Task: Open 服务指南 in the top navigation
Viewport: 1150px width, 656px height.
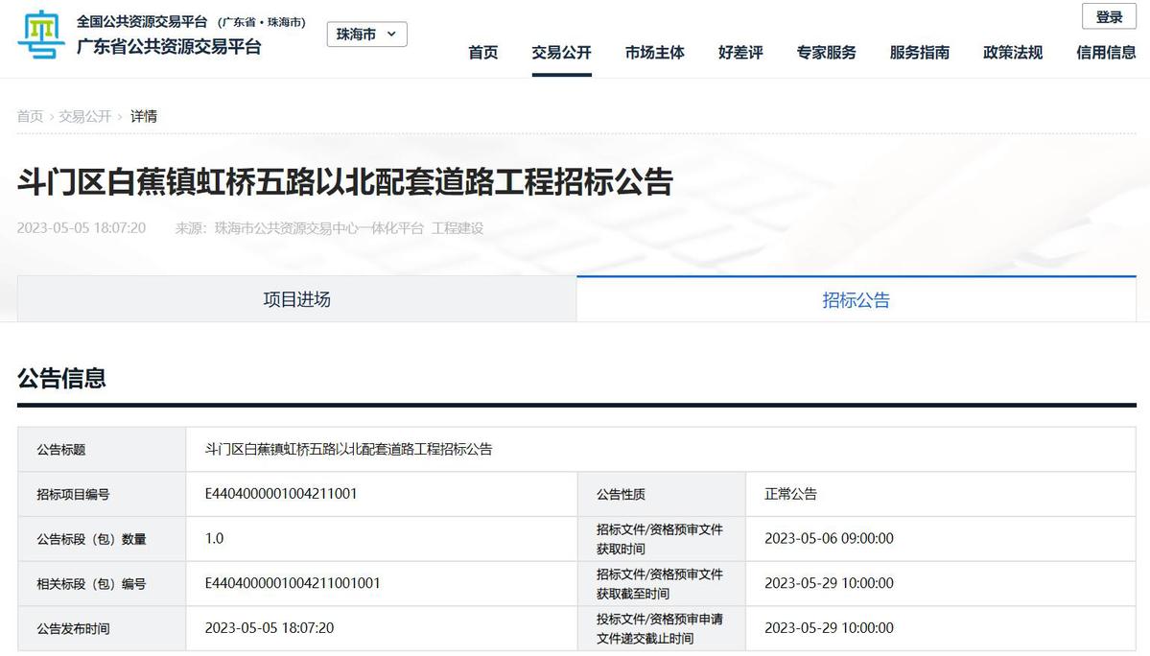Action: (920, 53)
